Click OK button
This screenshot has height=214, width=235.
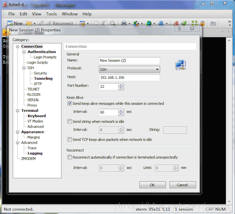(x=153, y=185)
